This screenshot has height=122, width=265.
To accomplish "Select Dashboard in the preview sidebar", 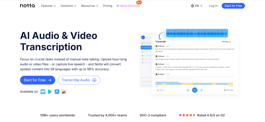I will coord(146,48).
